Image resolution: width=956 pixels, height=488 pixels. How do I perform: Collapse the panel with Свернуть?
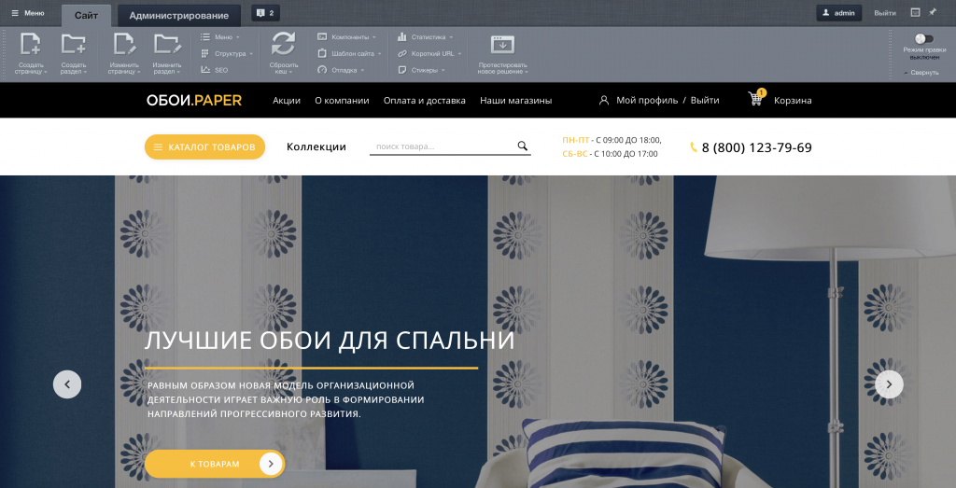[x=921, y=73]
